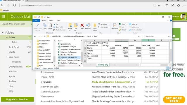Open the Deleted Items folder
Viewport: 187px width, 105px height.
click(x=15, y=67)
